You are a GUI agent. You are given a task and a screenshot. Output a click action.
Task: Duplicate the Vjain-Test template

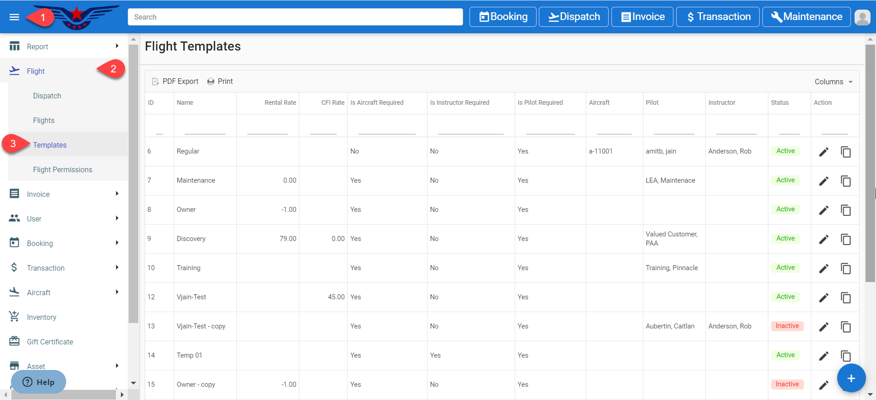pos(845,298)
